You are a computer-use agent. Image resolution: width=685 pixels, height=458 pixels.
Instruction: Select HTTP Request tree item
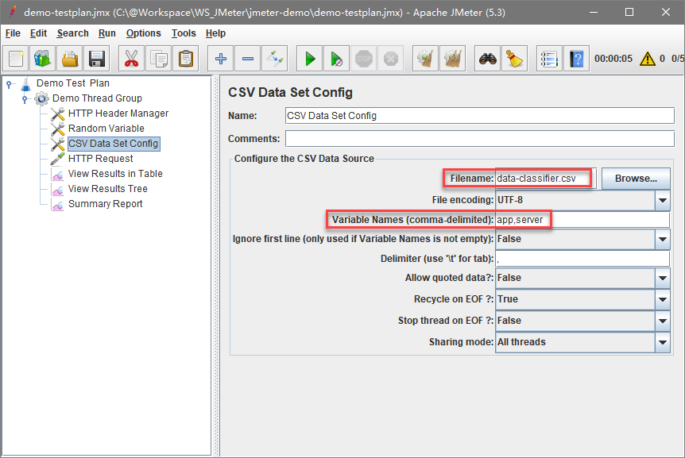(100, 159)
